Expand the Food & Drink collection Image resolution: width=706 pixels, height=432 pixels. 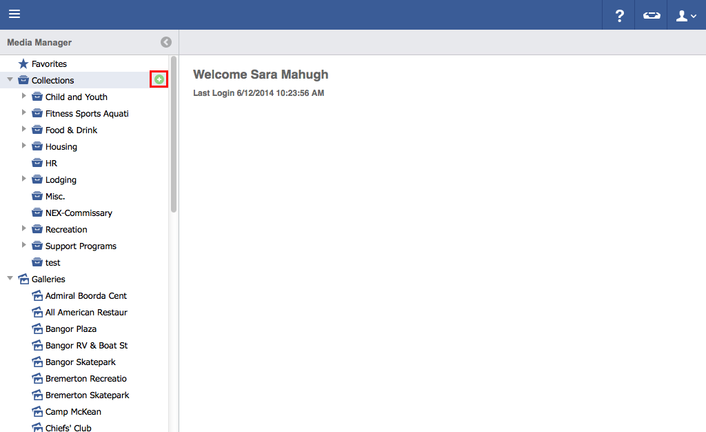coord(24,130)
